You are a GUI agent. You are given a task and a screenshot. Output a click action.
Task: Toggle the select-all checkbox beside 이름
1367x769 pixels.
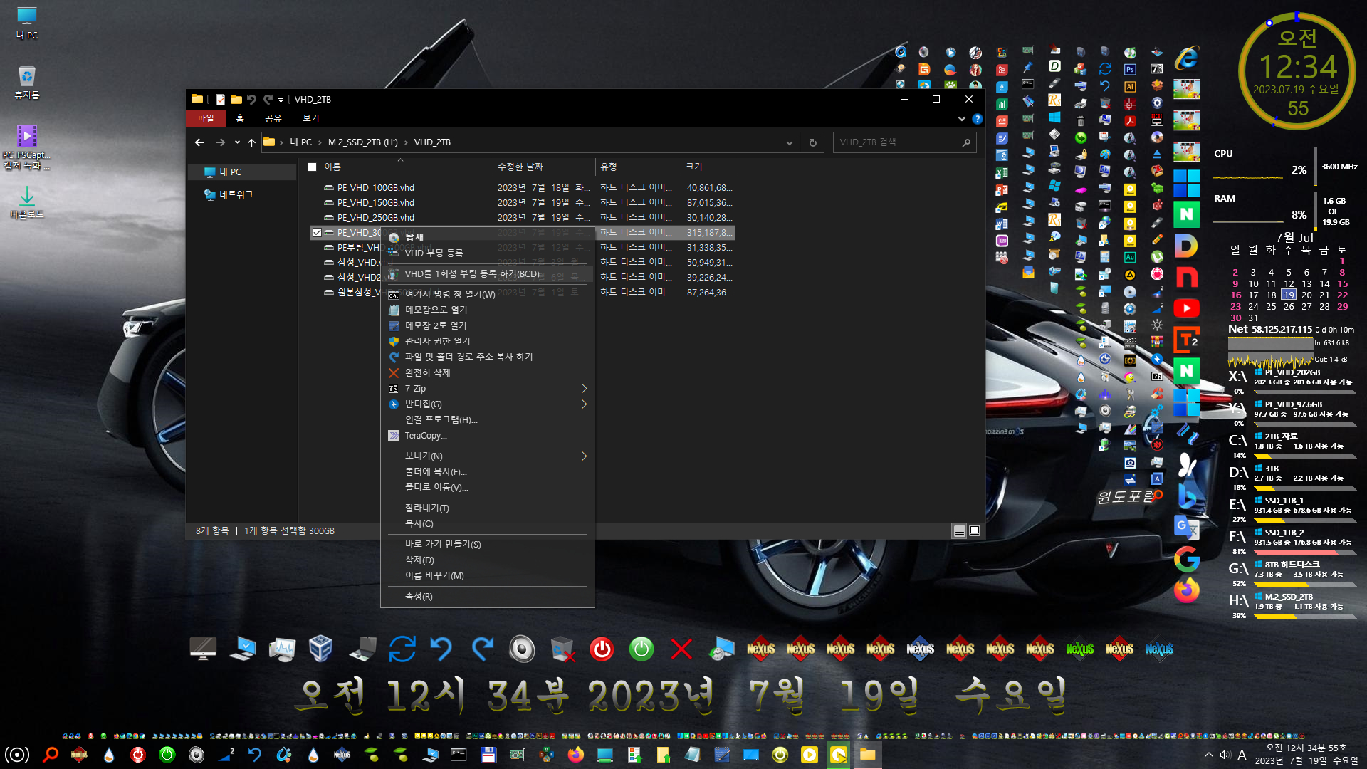[x=312, y=167]
